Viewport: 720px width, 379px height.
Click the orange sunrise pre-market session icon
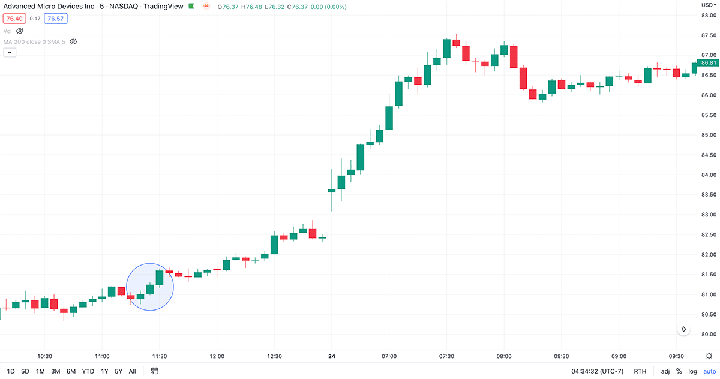pos(206,7)
